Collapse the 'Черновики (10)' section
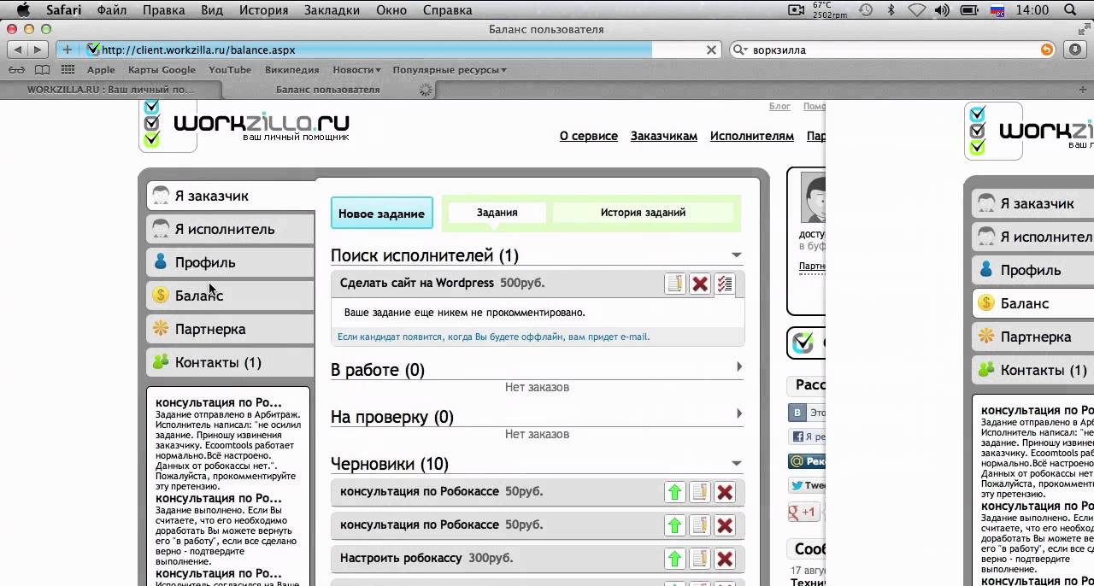The image size is (1094, 586). [737, 464]
